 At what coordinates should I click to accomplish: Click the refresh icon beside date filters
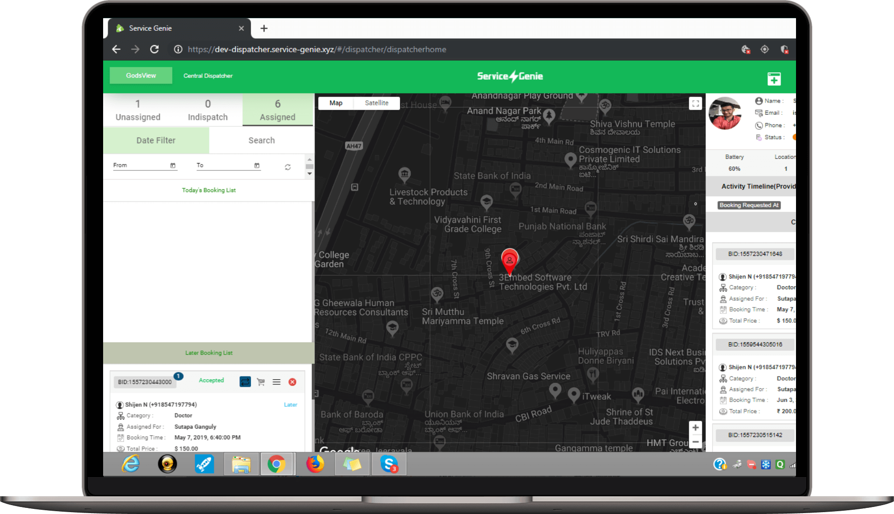[288, 167]
